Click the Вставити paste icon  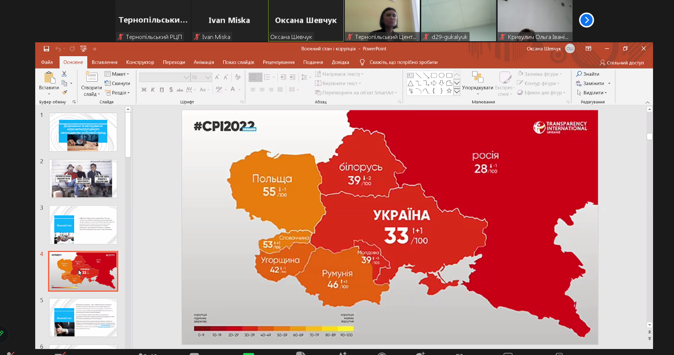49,78
